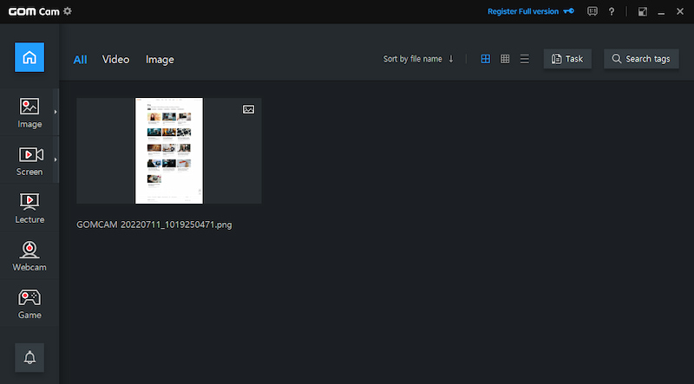Screen dimensions: 694x384
Task: Reverse sort order arrow
Action: [451, 59]
